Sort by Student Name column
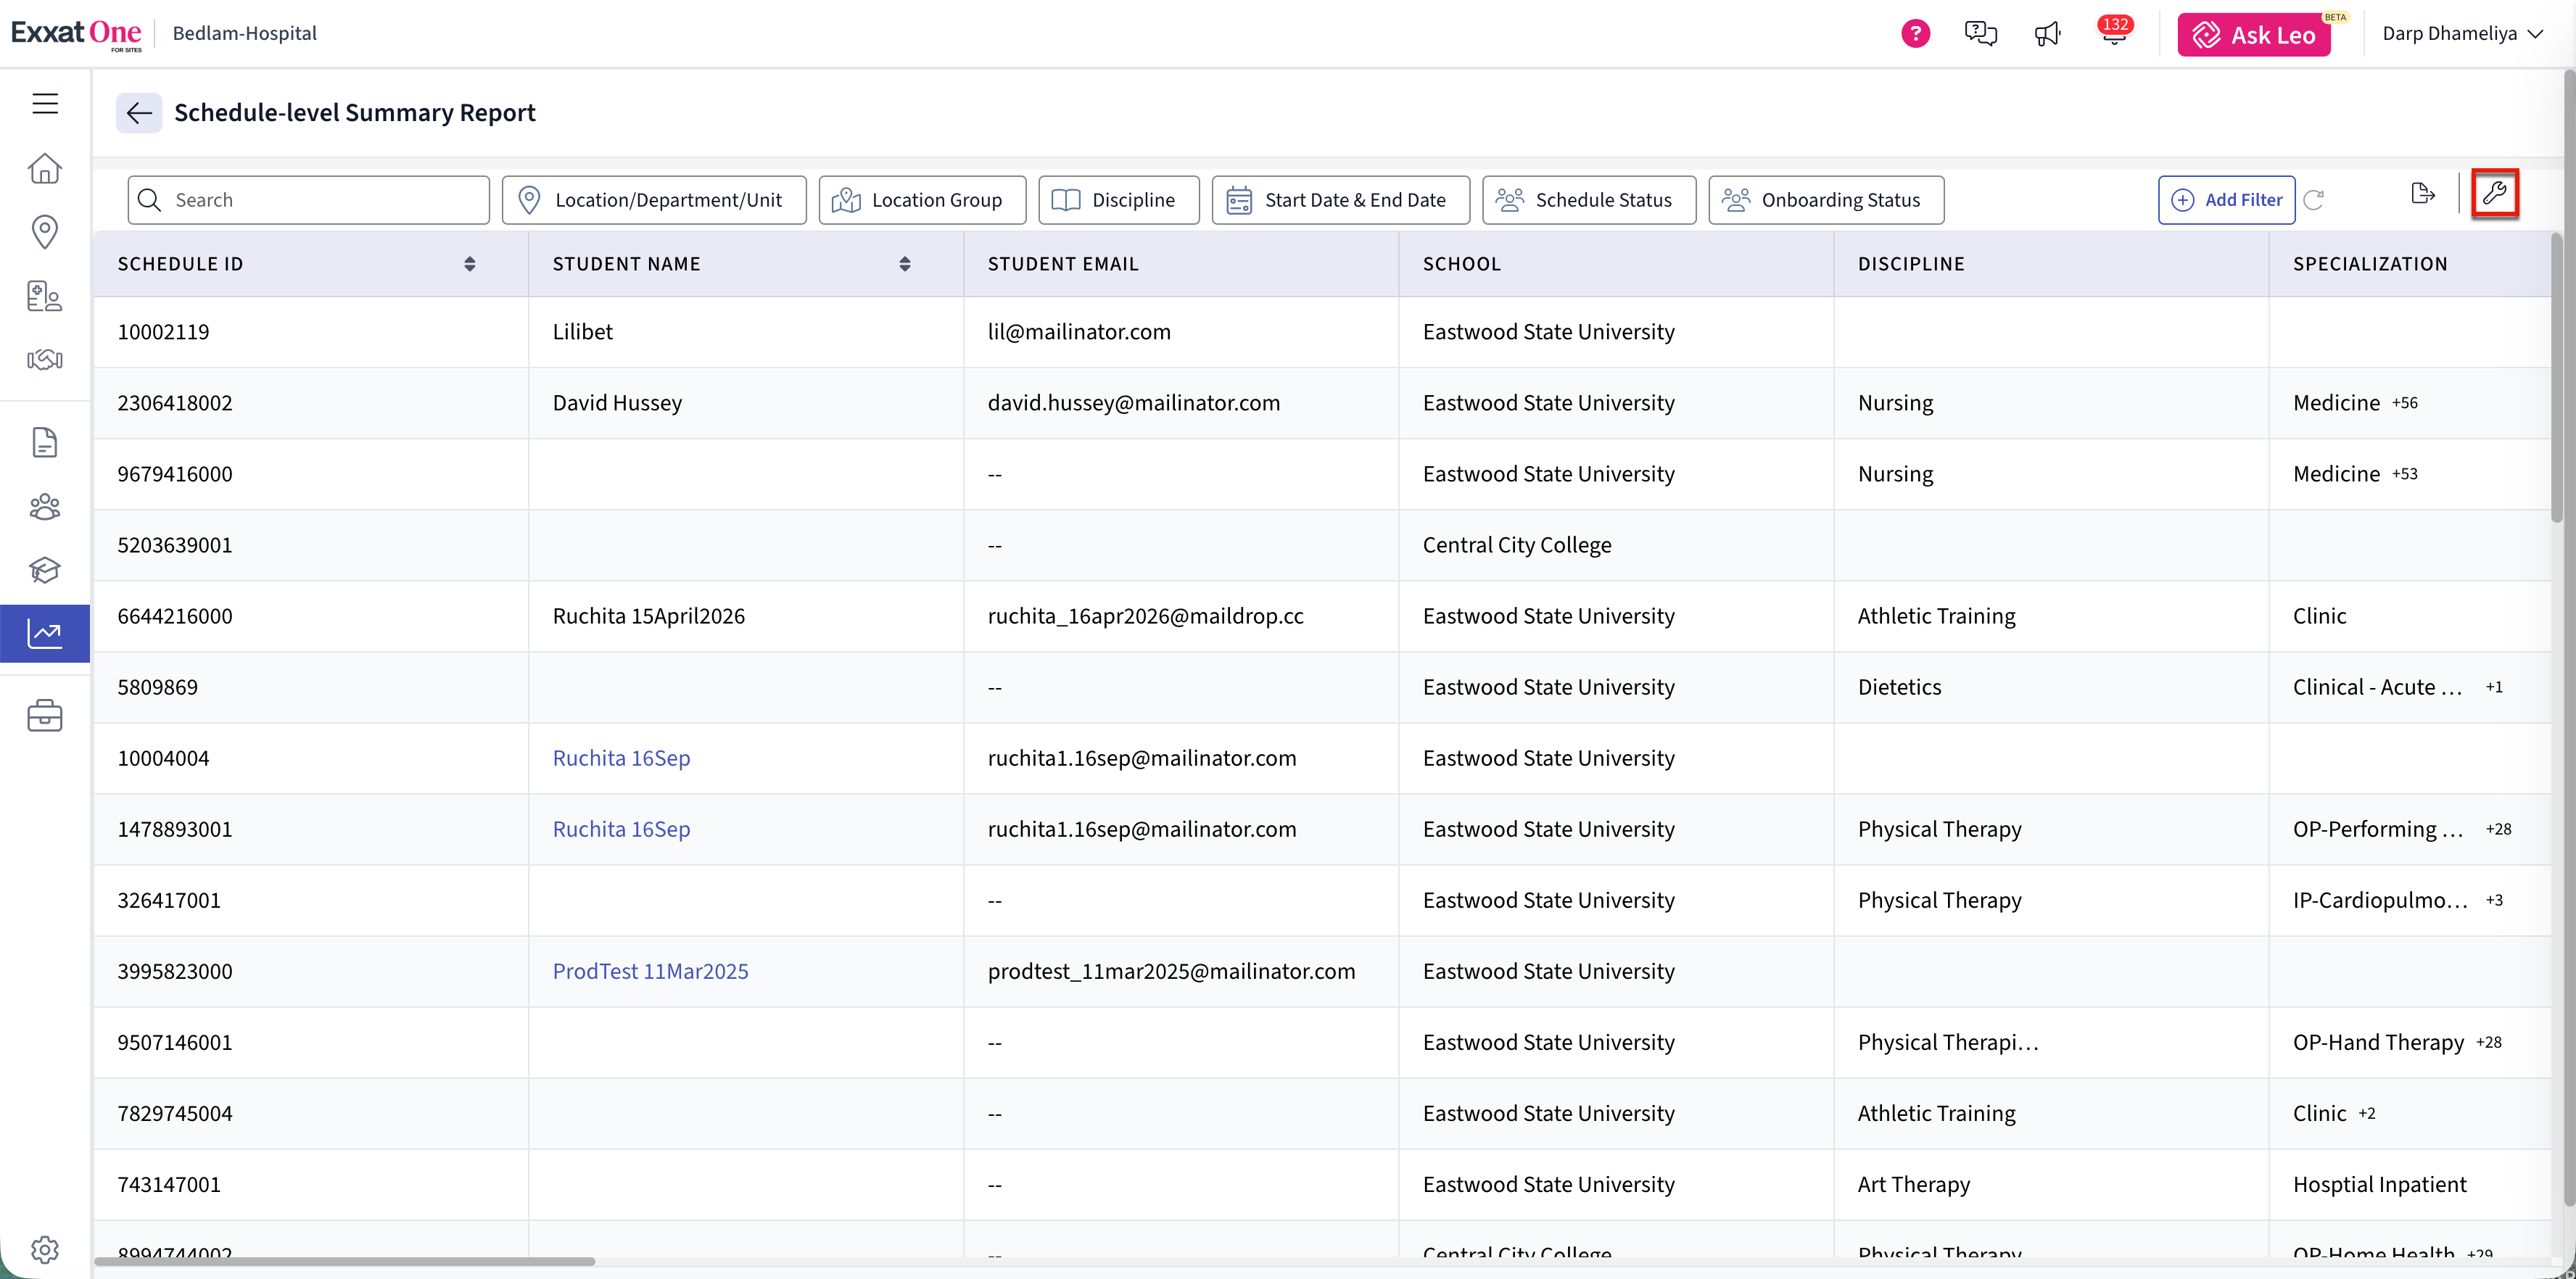Screen dimensions: 2576x1279 coord(905,264)
